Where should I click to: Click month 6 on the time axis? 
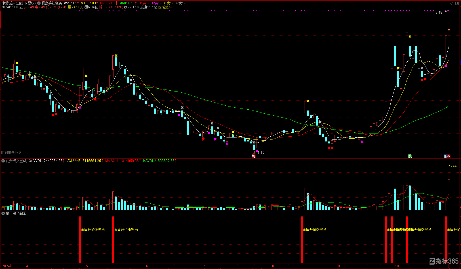click(x=147, y=266)
